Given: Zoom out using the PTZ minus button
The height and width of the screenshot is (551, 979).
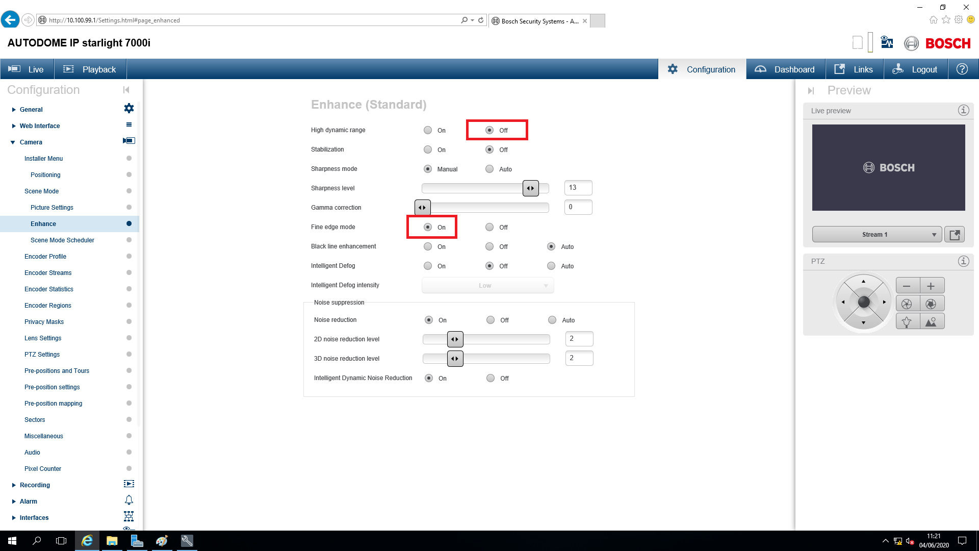Looking at the screenshot, I should (x=907, y=285).
